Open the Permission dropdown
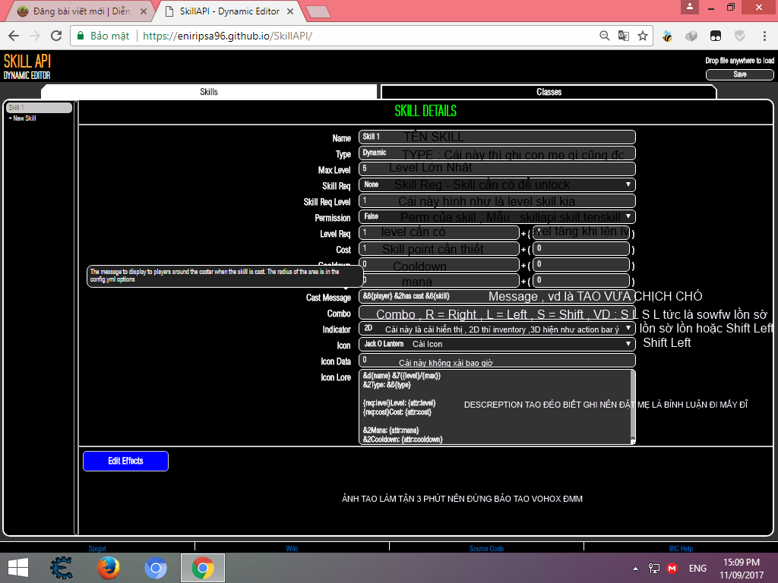 tap(497, 216)
